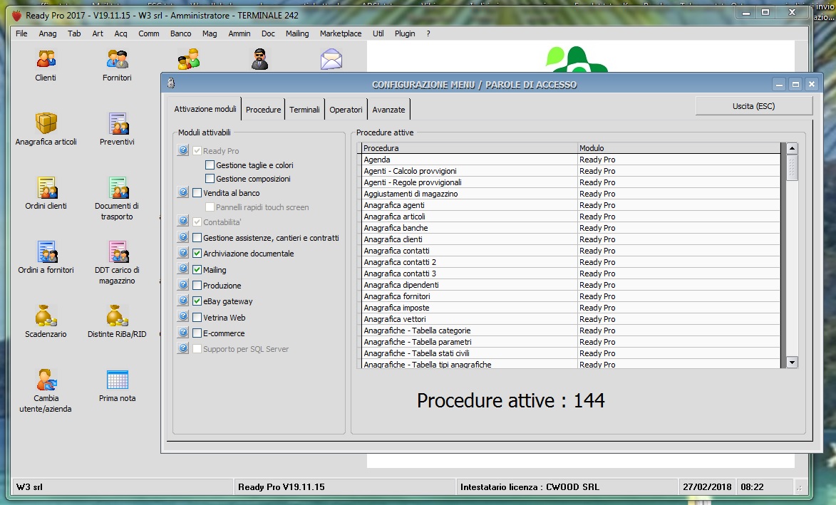This screenshot has width=836, height=505.
Task: Tick Gestione assistenze, cantieri e contratti
Action: pyautogui.click(x=197, y=238)
